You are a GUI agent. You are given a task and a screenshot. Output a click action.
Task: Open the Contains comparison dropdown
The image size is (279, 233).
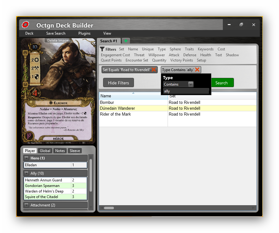pyautogui.click(x=191, y=84)
